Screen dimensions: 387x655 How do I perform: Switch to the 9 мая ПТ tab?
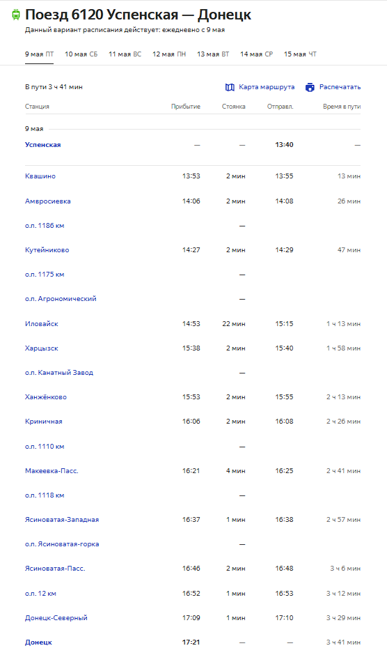(x=39, y=54)
